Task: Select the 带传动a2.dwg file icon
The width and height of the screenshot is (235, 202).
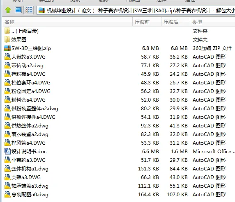Action: click(7, 65)
